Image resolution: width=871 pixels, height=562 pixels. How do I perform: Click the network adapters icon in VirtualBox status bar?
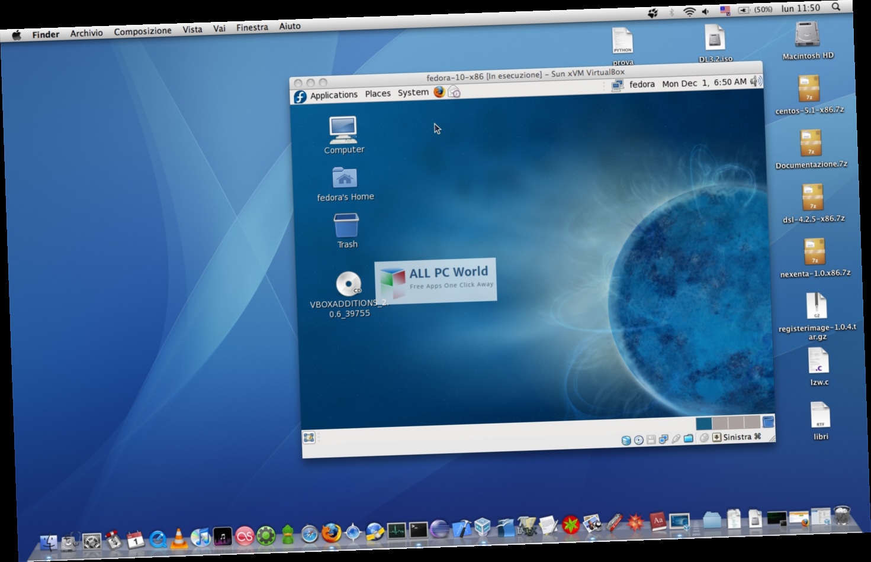click(x=663, y=439)
